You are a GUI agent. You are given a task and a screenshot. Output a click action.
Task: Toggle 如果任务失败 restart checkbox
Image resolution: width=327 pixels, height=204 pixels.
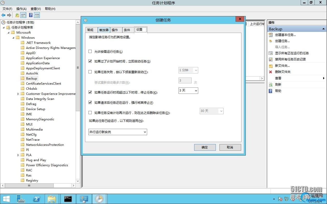coord(90,72)
